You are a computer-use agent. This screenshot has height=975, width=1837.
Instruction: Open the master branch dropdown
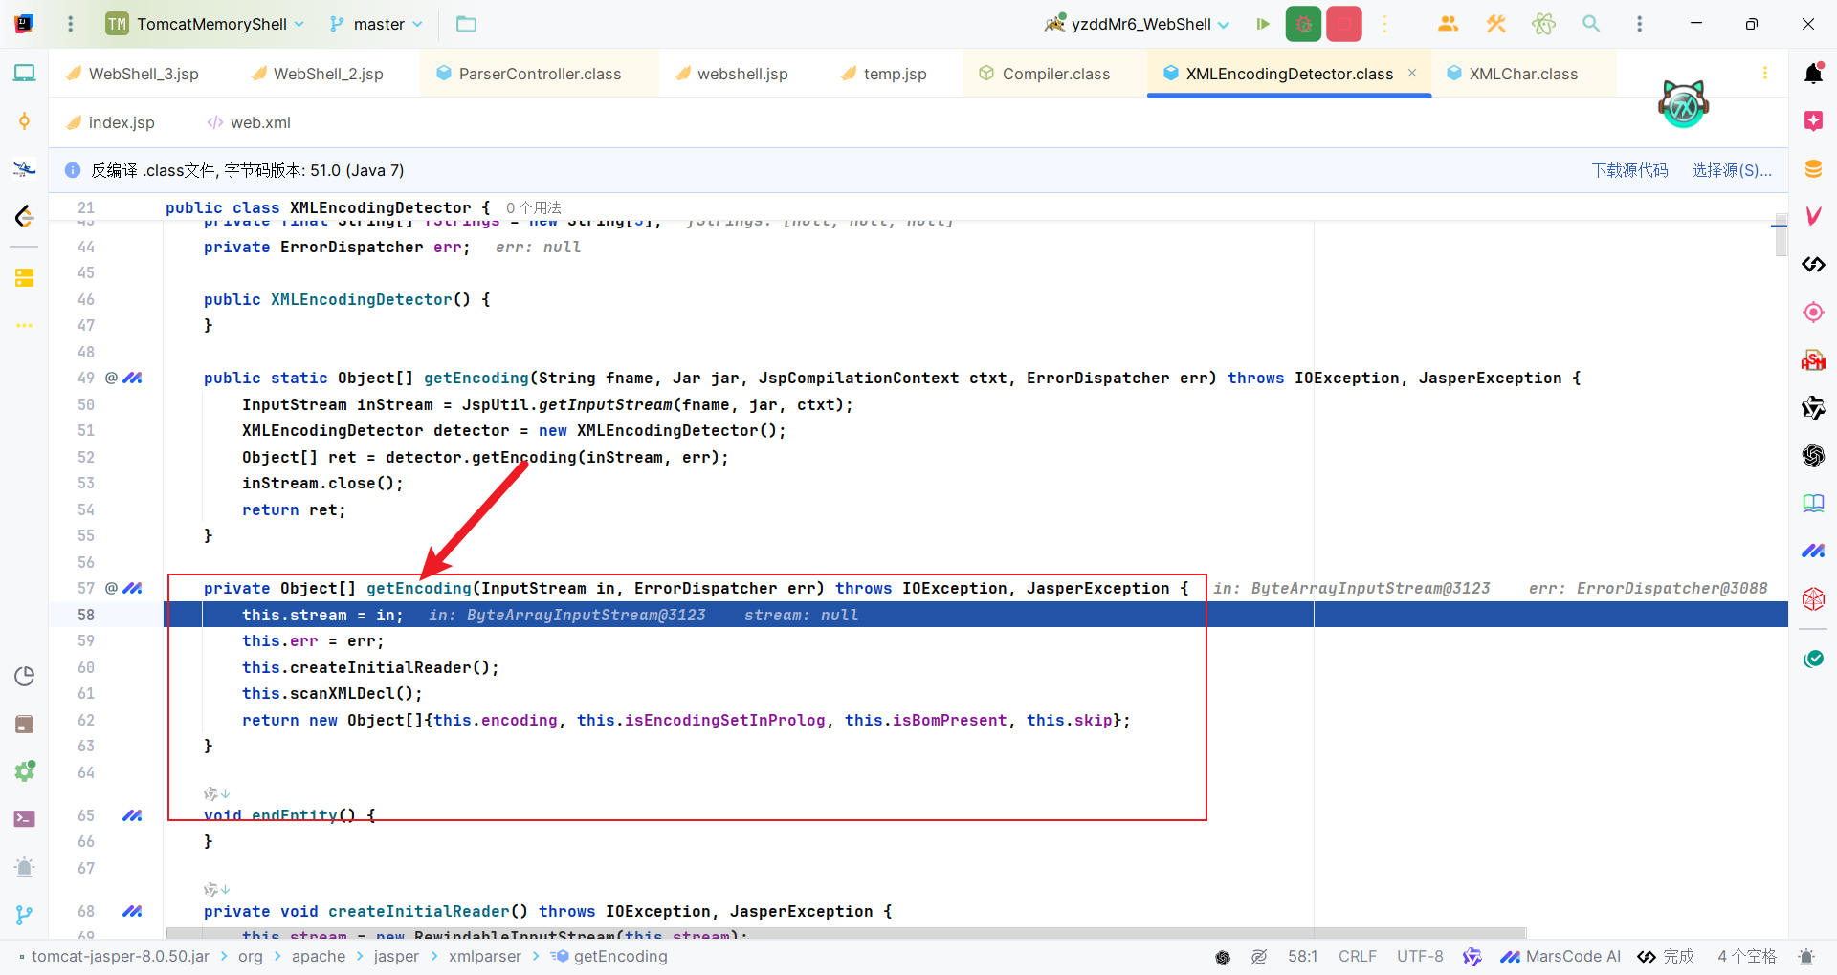coord(376,24)
